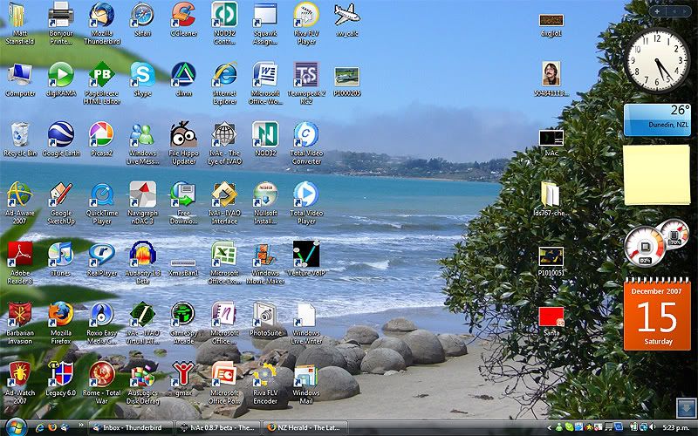Select the Skype desktop shortcut
Screen dimensions: 698x436
tap(142, 75)
